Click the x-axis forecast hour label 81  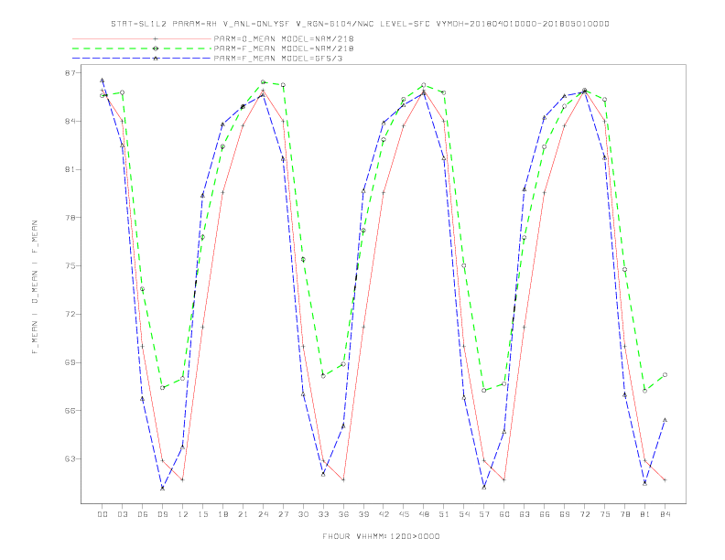click(x=645, y=514)
